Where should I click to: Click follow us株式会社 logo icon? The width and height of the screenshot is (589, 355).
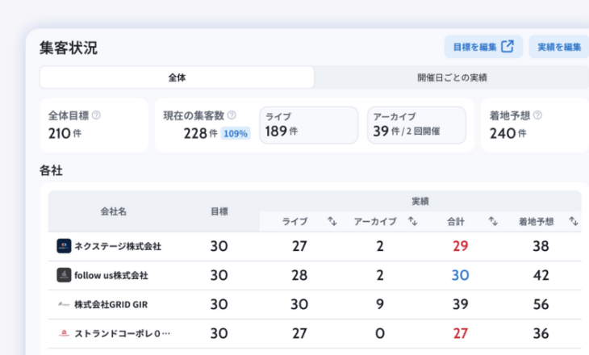[x=64, y=275]
